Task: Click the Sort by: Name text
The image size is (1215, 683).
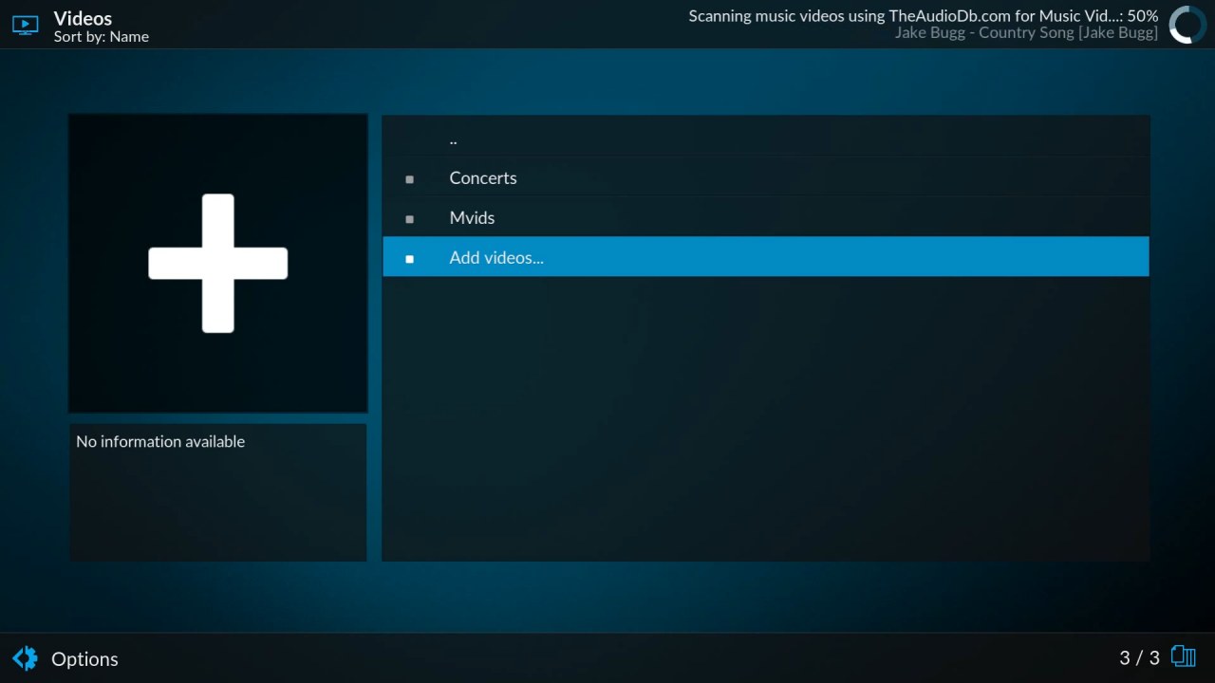Action: [x=102, y=37]
